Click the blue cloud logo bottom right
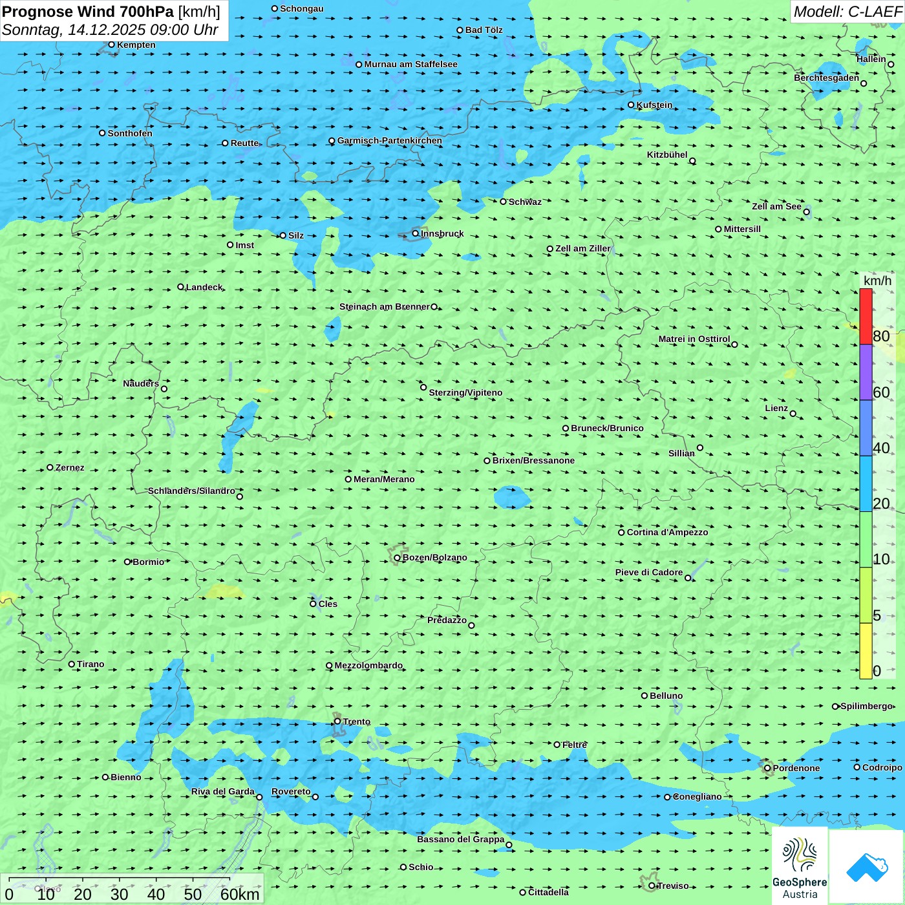 (866, 867)
